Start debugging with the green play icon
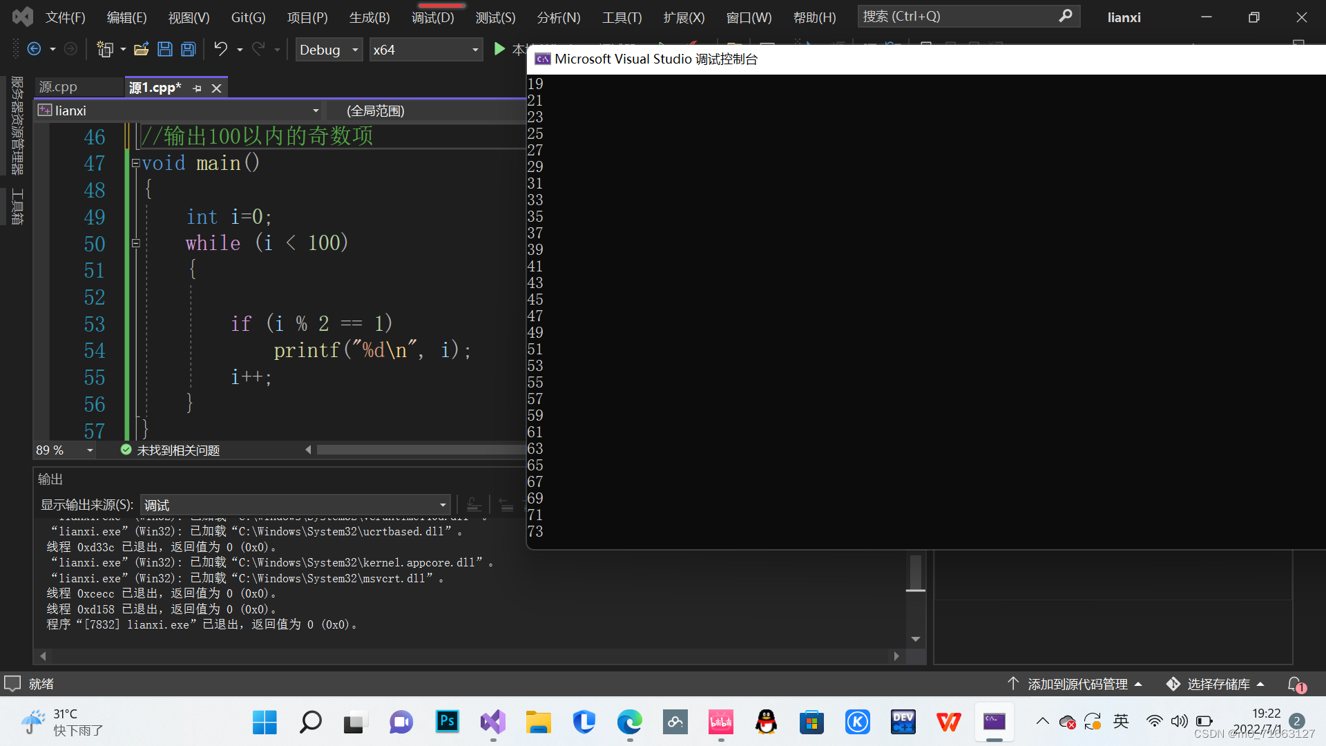This screenshot has width=1326, height=746. click(499, 49)
